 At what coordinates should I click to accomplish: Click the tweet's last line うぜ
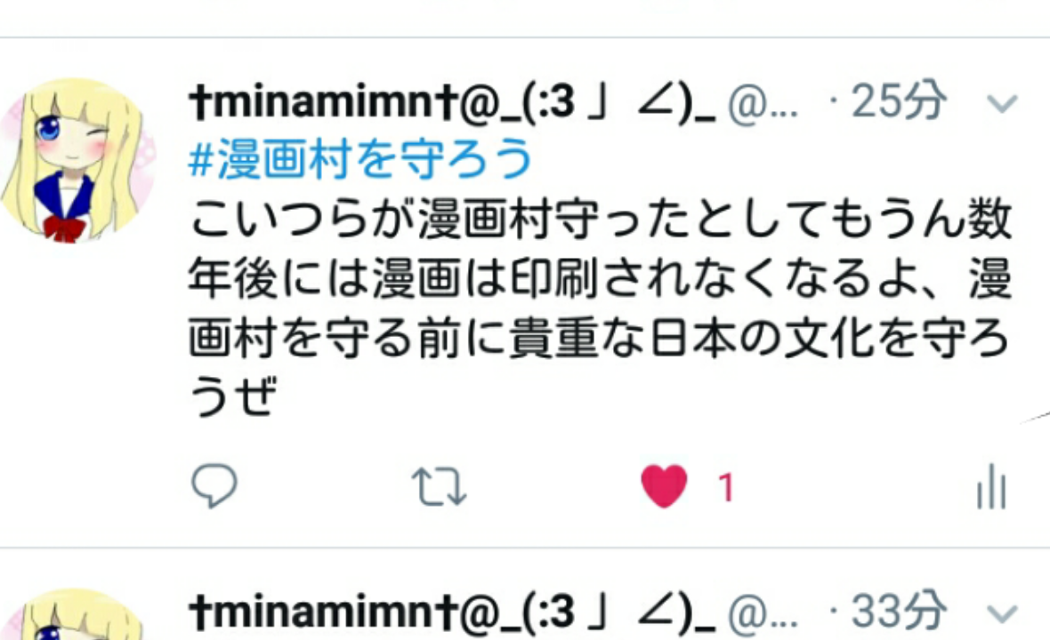point(233,396)
